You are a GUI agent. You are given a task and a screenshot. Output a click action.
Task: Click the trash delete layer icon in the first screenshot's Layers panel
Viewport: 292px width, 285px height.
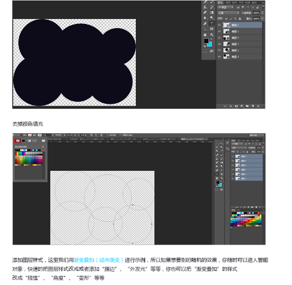coord(258,106)
